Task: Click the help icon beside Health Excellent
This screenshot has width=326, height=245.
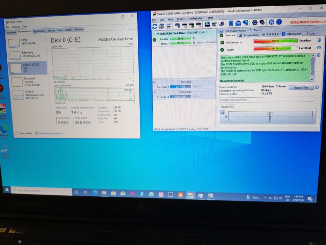Action: pos(319,48)
